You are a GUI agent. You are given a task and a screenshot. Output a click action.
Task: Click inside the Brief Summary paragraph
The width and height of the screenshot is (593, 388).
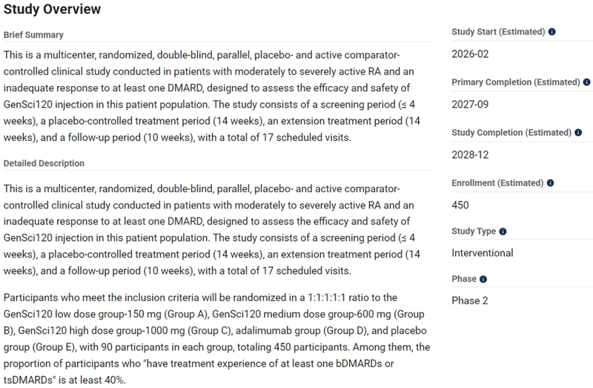pos(215,95)
